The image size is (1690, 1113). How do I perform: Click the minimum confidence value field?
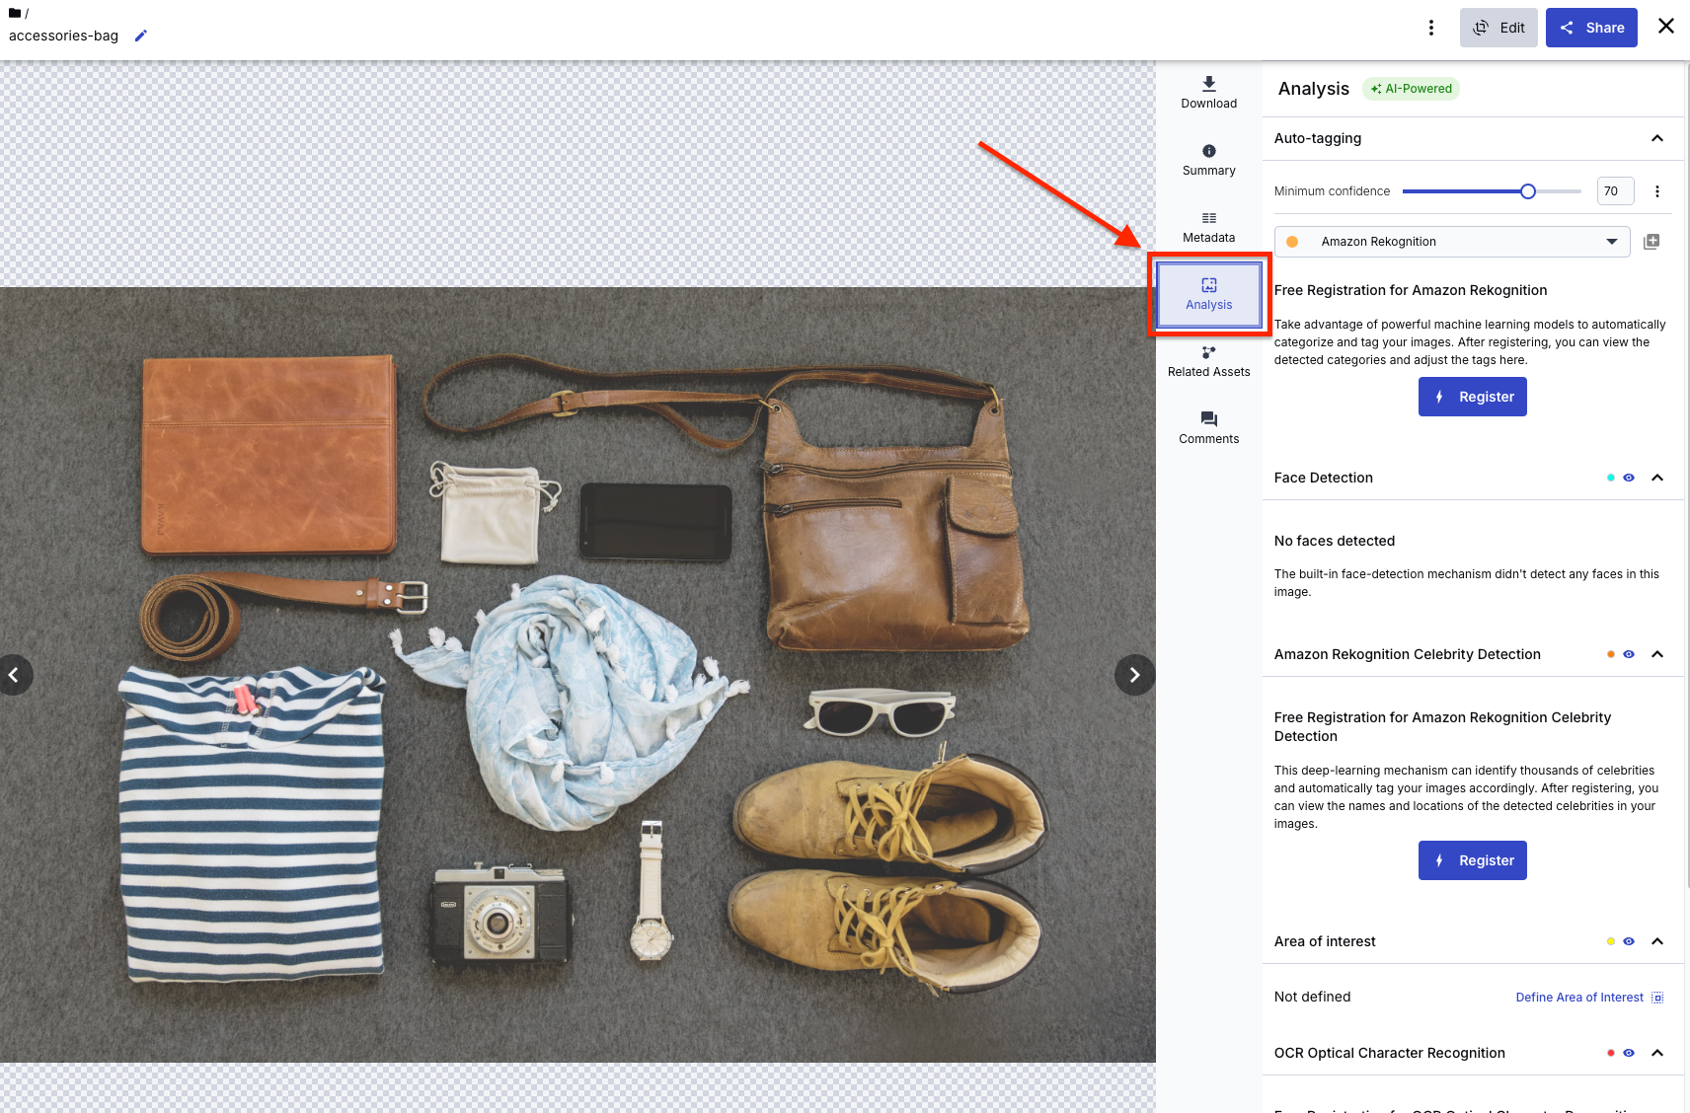(x=1614, y=191)
